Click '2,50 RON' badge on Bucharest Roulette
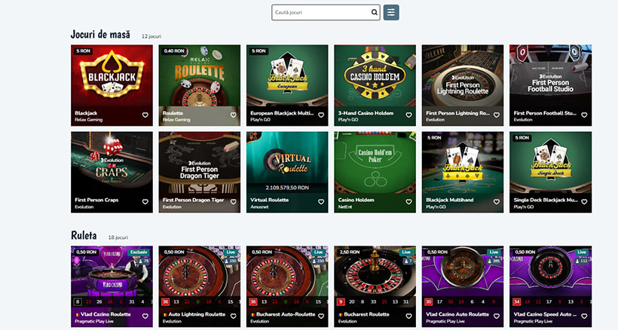This screenshot has width=618, height=330. [x=350, y=252]
